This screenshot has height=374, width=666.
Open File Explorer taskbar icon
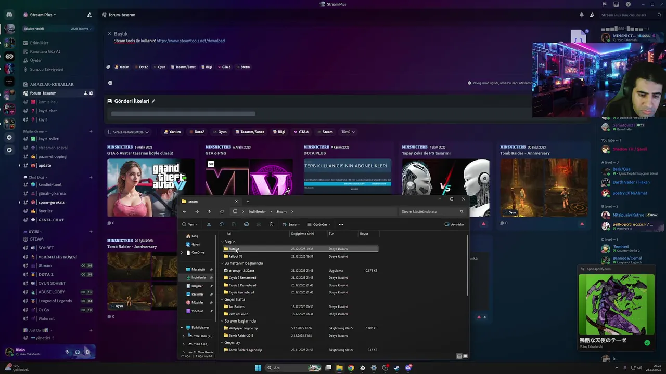[339, 368]
